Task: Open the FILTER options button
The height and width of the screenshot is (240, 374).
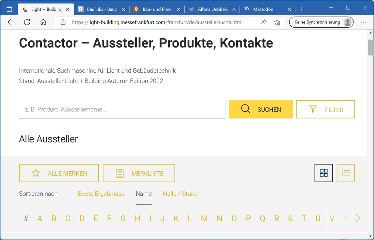Action: pos(325,109)
